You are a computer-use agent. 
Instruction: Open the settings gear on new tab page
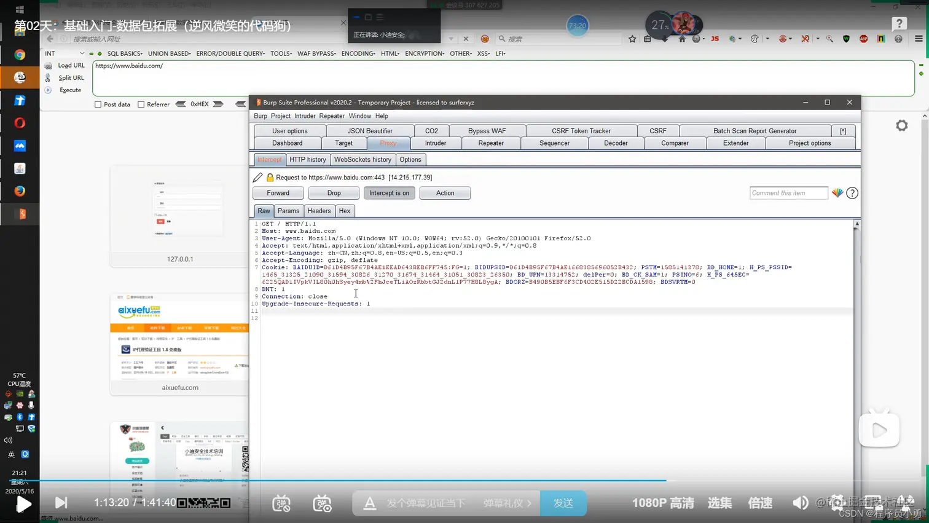[901, 125]
